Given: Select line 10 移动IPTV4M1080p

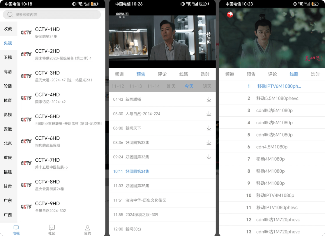Looking at the screenshot, I should 272,195.
